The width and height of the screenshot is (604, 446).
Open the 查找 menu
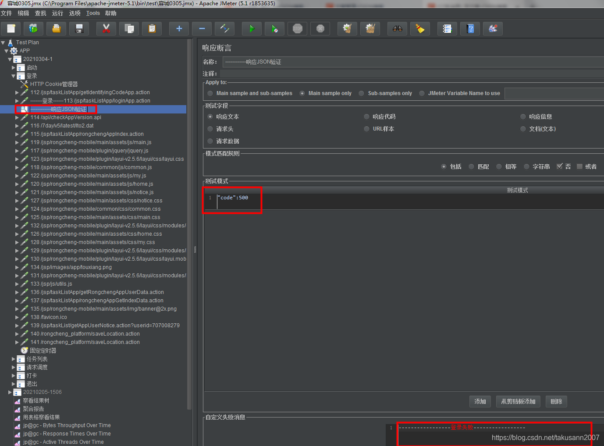(x=40, y=13)
